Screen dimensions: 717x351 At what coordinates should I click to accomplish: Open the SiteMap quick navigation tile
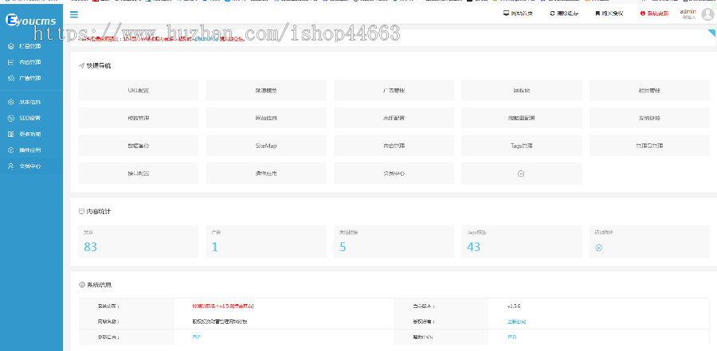point(266,146)
